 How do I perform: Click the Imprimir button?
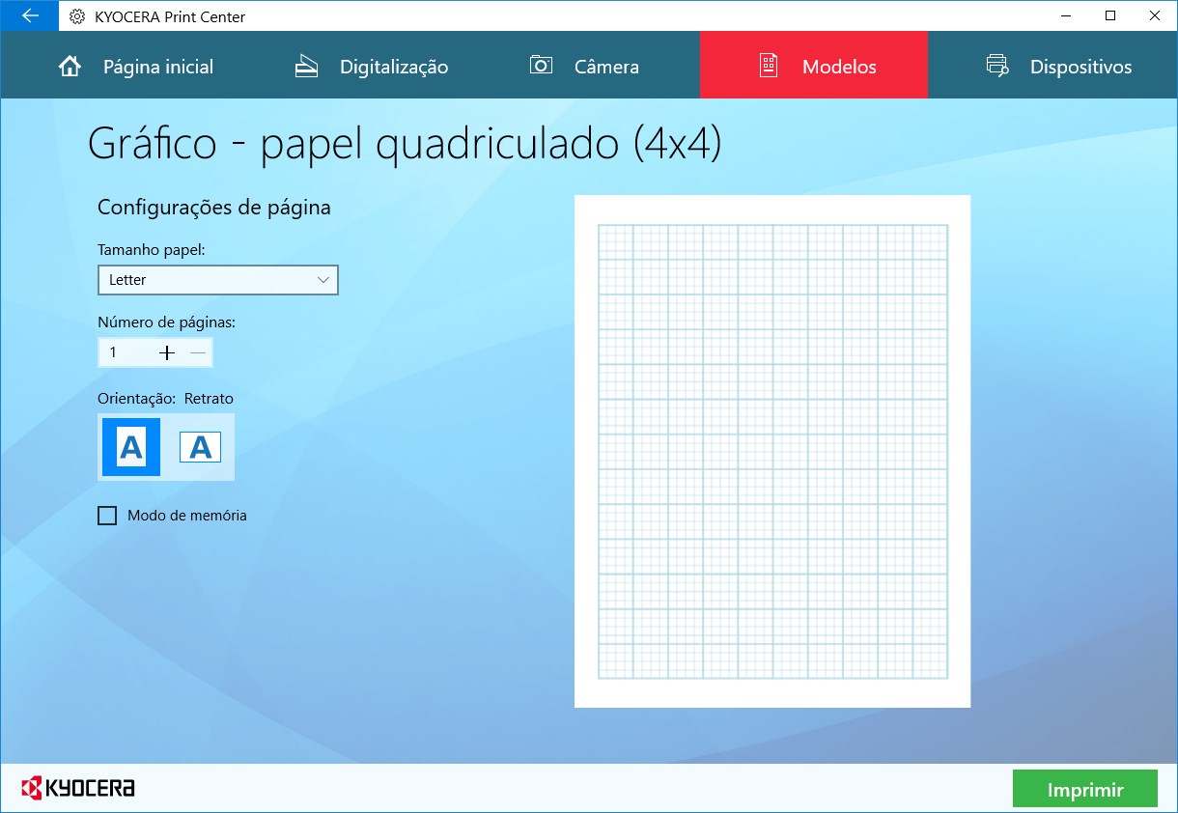1085,789
